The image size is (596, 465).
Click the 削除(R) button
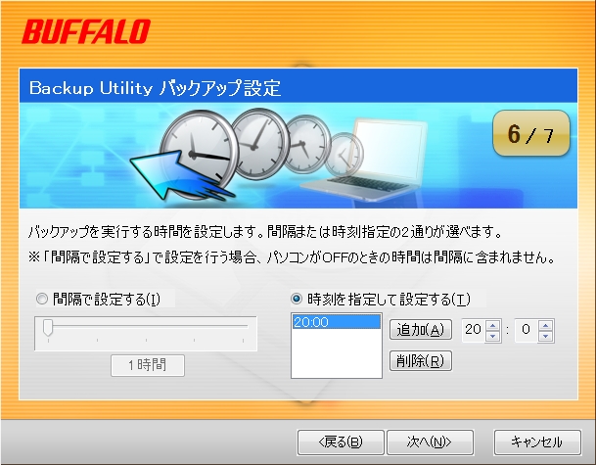tap(421, 360)
